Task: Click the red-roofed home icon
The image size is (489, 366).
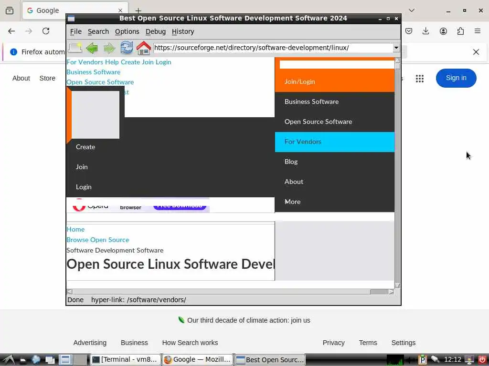Action: (144, 48)
